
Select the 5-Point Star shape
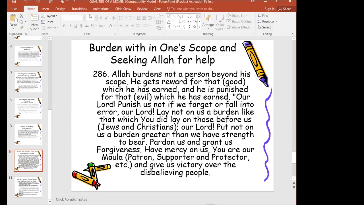pyautogui.click(x=195, y=27)
